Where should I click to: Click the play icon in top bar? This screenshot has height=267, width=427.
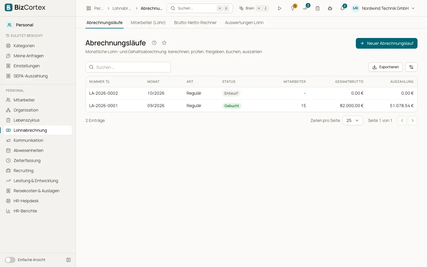tap(279, 8)
